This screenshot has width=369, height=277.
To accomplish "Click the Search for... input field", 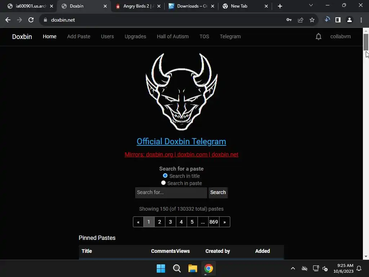I will tap(171, 193).
